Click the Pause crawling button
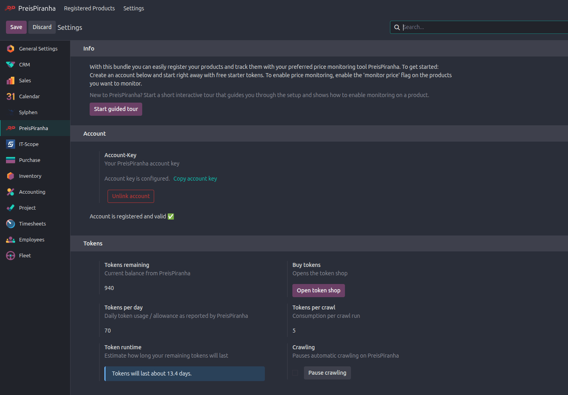This screenshot has width=568, height=395. pos(327,373)
